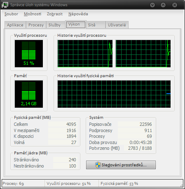Click the Celkem label

(x=21, y=124)
